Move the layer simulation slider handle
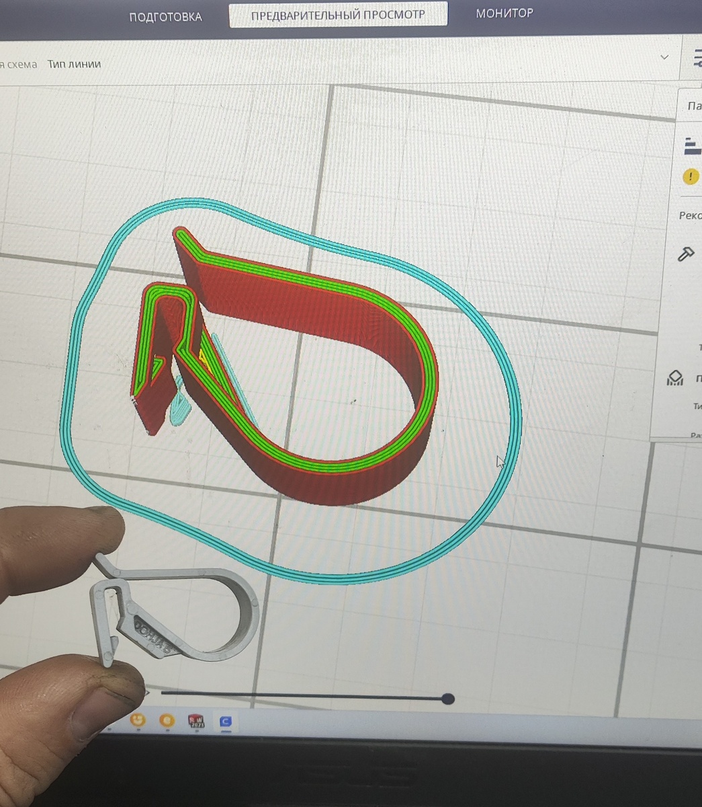Screen dimensions: 702x807 pyautogui.click(x=448, y=699)
